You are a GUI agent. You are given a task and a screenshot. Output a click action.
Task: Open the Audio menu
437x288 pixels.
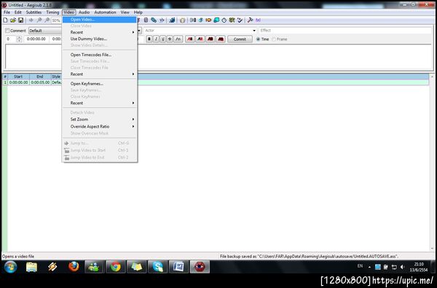[84, 12]
